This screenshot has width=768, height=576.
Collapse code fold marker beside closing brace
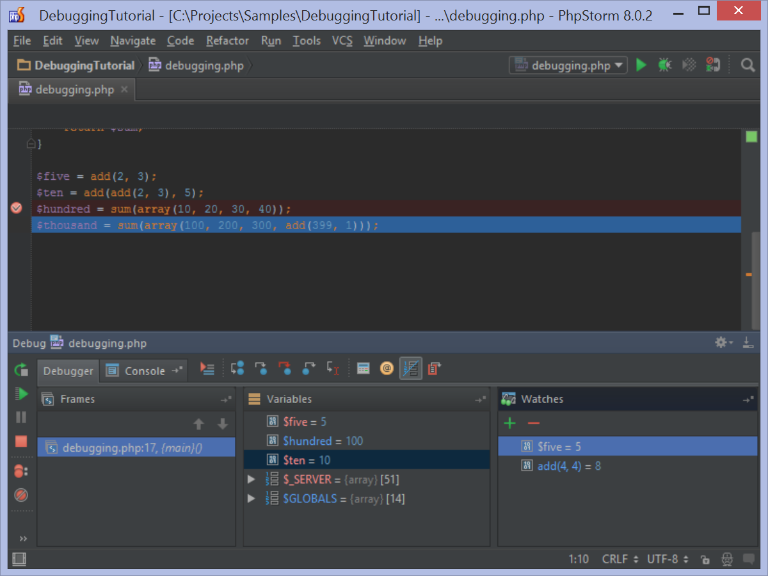point(30,144)
